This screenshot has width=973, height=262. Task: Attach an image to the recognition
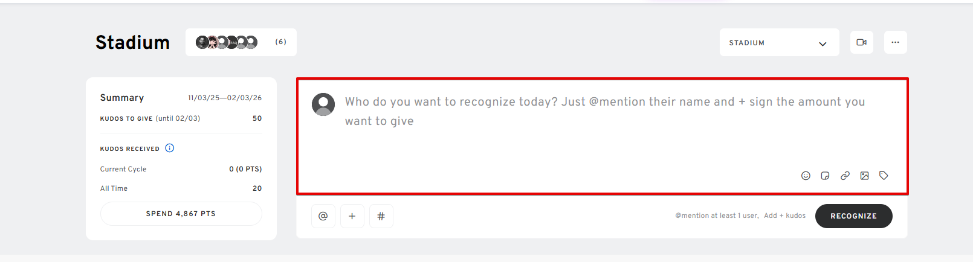[x=864, y=176]
